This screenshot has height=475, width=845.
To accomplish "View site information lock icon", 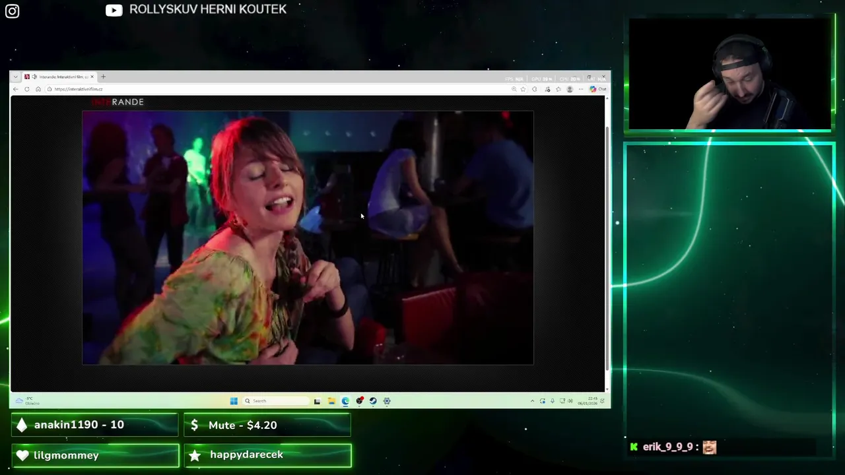I will (50, 89).
